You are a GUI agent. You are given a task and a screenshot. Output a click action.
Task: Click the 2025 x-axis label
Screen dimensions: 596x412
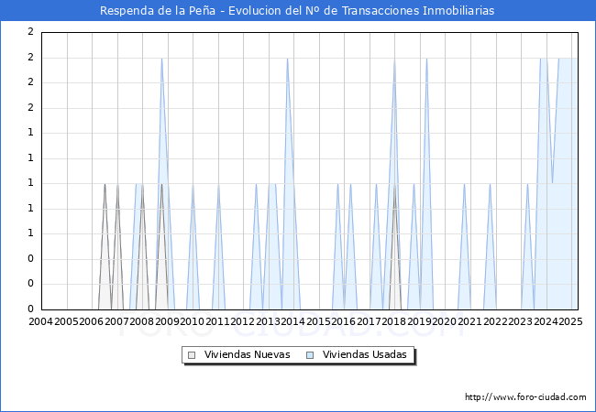pos(571,321)
